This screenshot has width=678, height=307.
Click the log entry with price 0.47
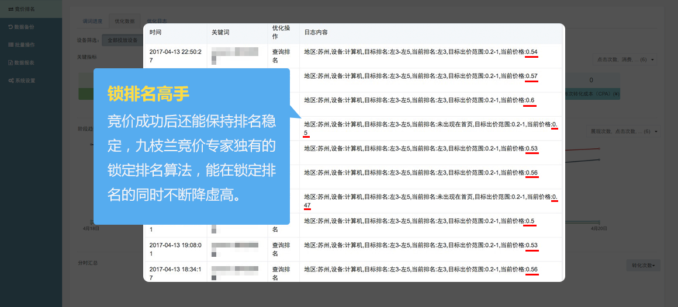[x=431, y=201]
